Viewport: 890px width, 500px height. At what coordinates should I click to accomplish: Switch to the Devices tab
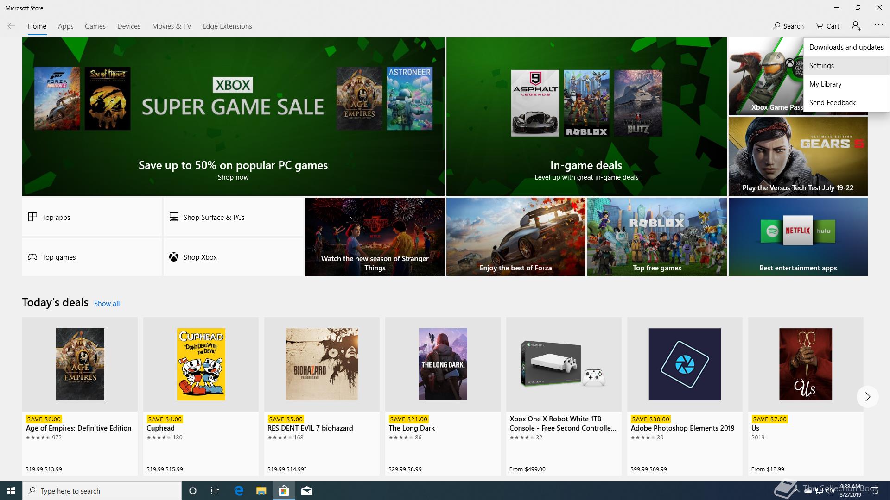click(129, 26)
